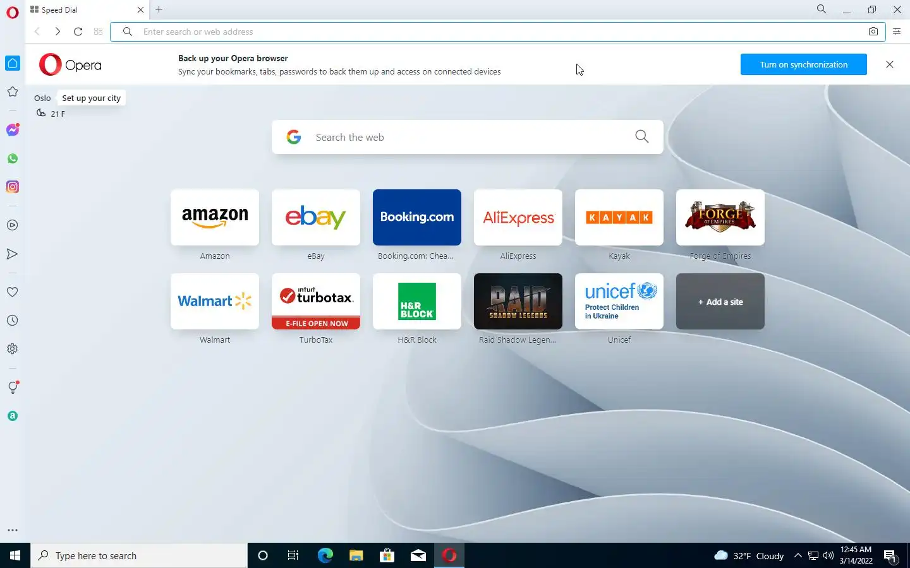Open the Opera menu logo button

12,13
